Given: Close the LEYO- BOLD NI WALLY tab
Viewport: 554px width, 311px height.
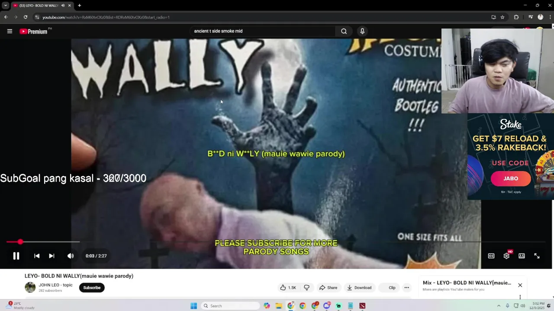Looking at the screenshot, I should [69, 6].
